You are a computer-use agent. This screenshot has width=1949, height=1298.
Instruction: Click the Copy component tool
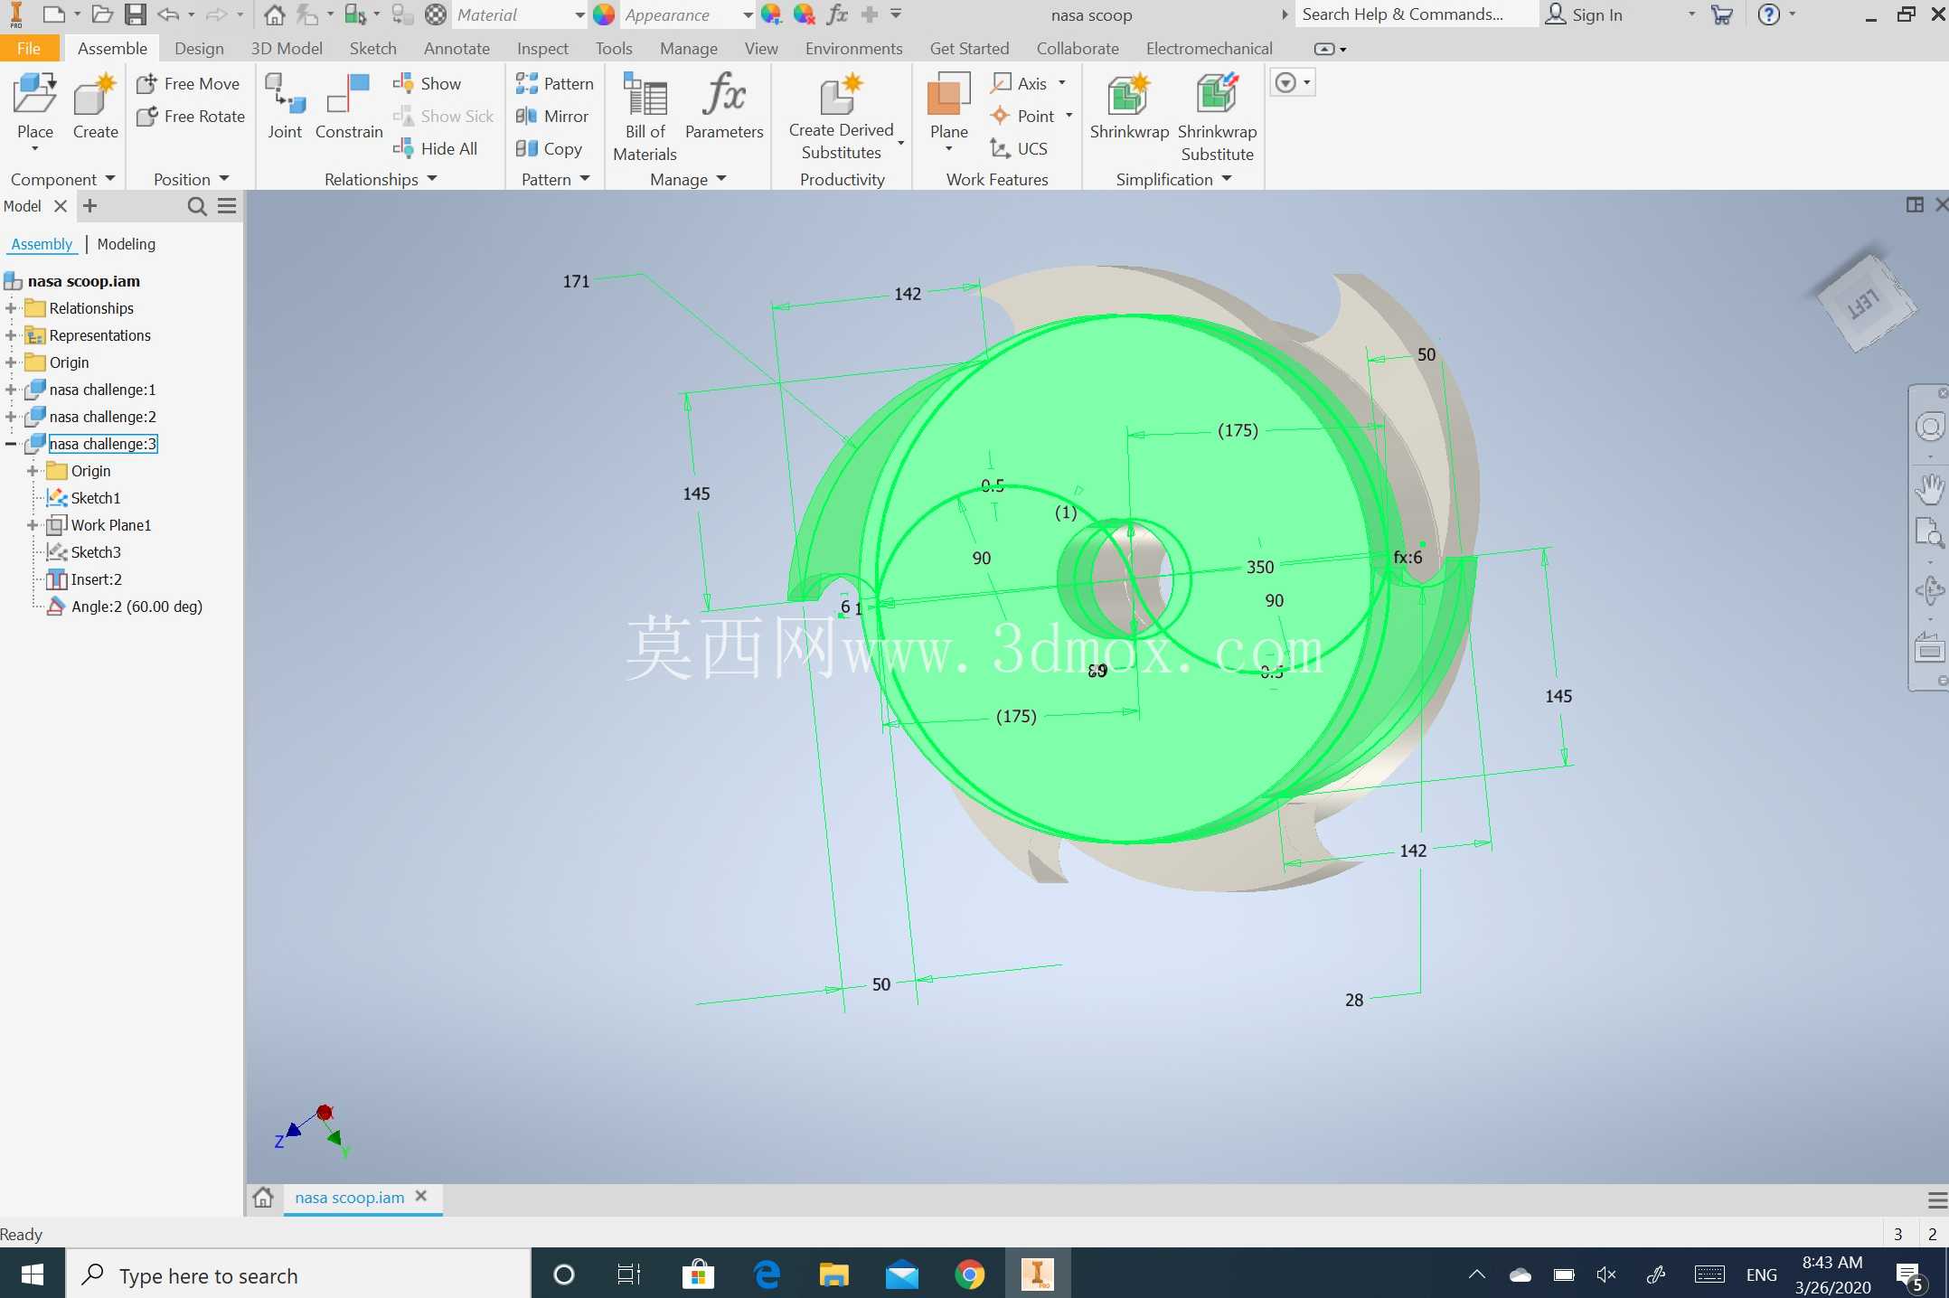point(548,148)
